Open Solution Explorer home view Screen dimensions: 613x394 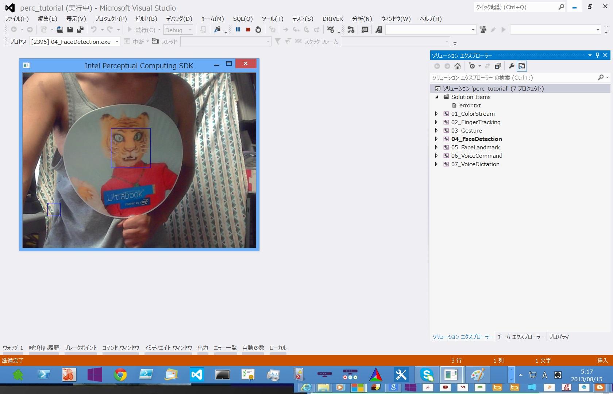(x=458, y=66)
